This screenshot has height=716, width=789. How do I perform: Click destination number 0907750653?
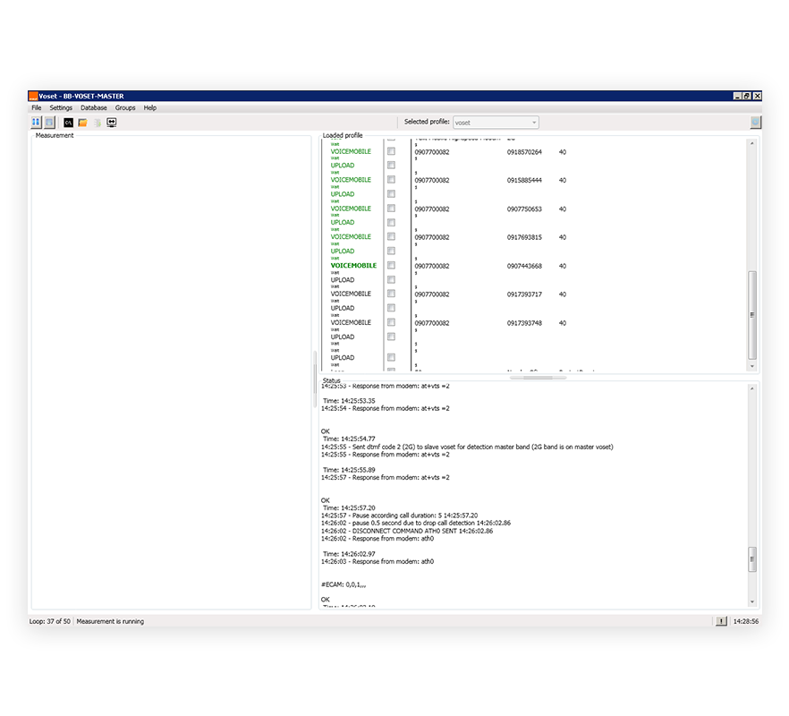(524, 209)
